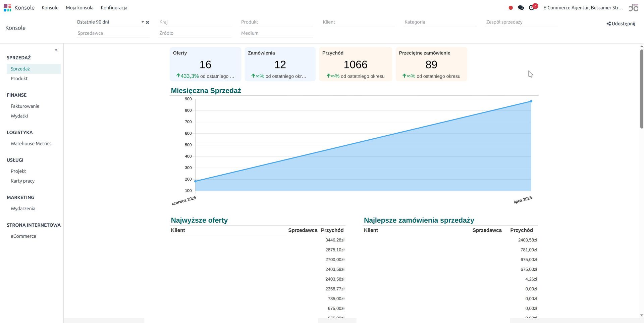Open the Produkt filter field
The image size is (644, 323).
[x=276, y=22]
